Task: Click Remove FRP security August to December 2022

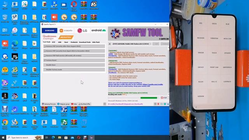Action: [x=74, y=51]
